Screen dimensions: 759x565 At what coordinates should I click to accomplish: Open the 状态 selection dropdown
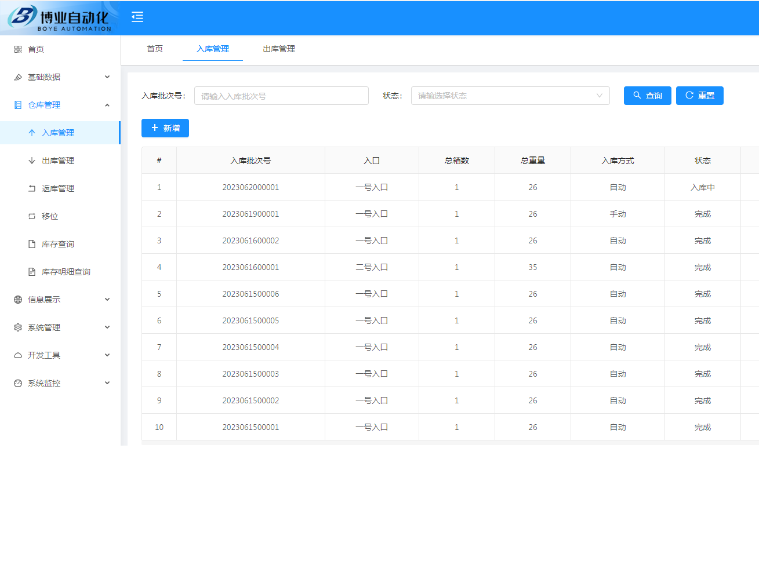[x=510, y=96]
